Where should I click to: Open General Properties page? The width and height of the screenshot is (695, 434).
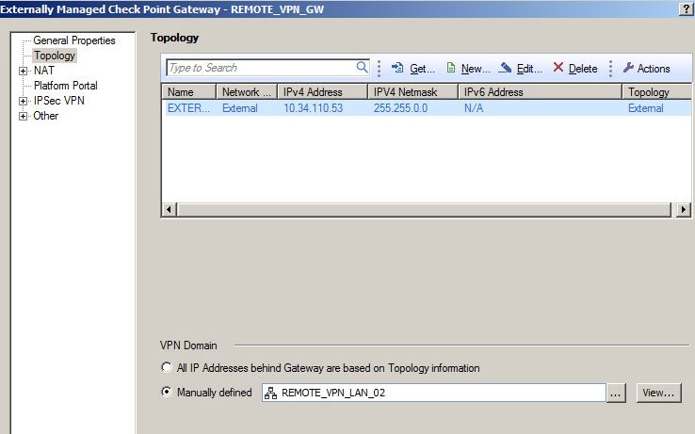[74, 40]
